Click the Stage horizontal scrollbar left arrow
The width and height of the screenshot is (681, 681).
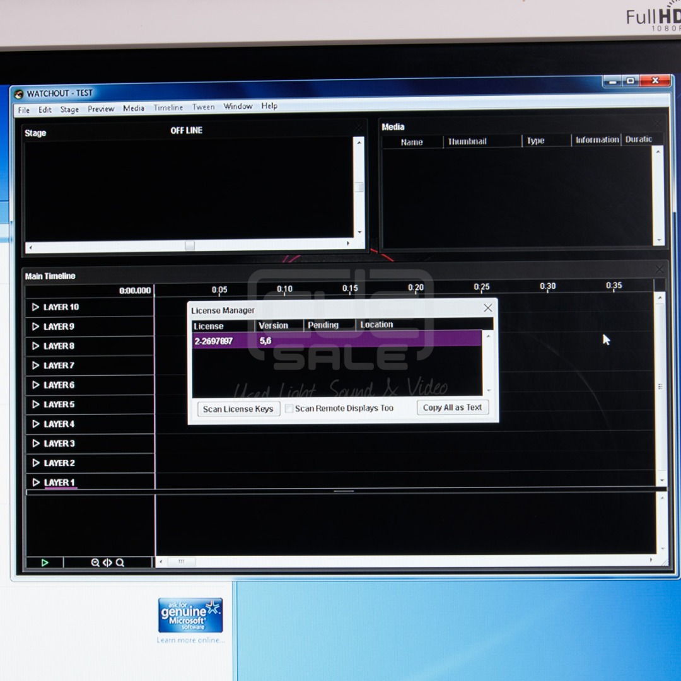(30, 248)
